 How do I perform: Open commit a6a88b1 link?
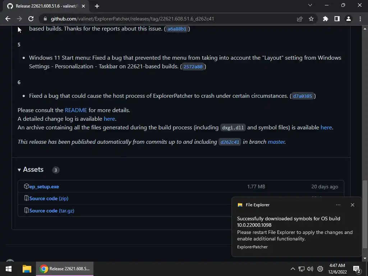pos(177,29)
